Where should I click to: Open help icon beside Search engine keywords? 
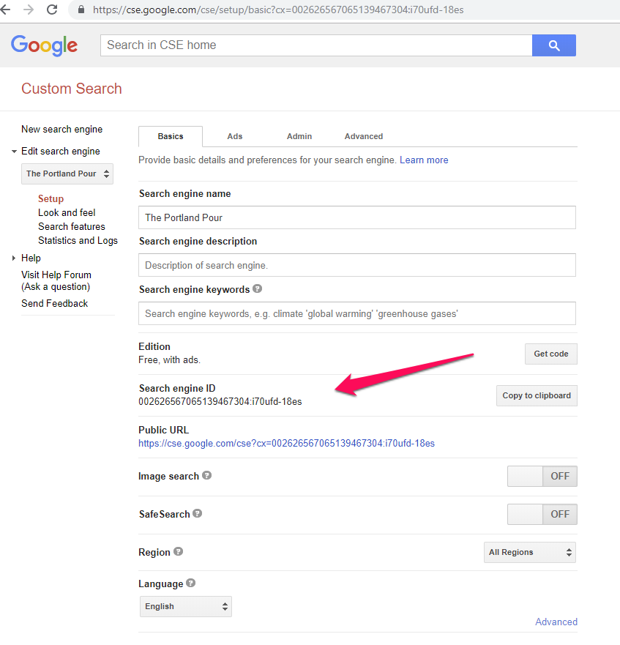click(x=258, y=288)
